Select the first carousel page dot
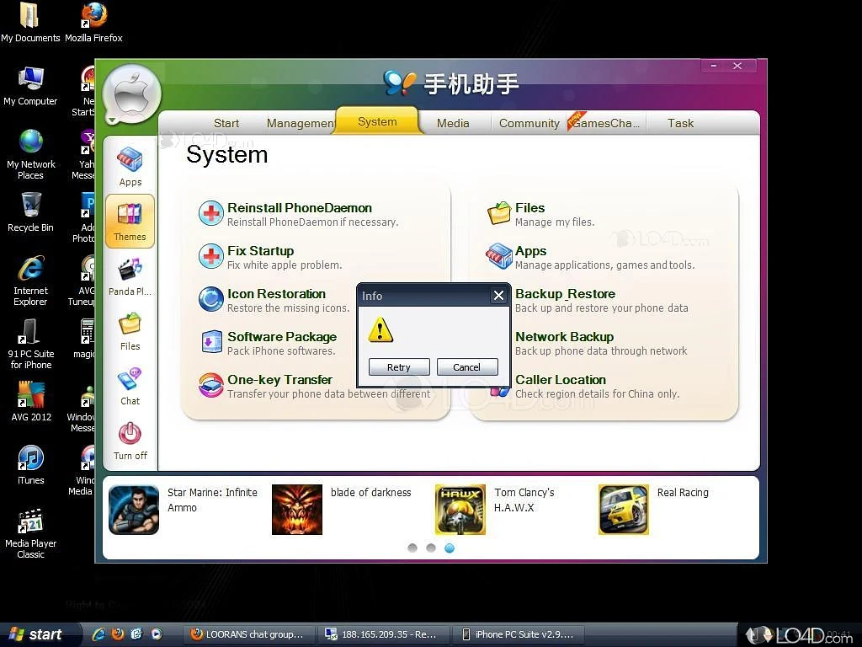Screen dimensions: 862x647 [x=412, y=548]
